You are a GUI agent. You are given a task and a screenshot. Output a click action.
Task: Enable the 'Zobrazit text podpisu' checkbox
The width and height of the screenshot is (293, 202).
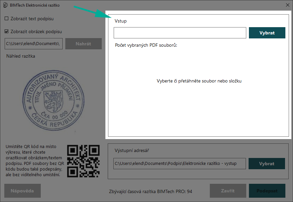tap(7, 19)
